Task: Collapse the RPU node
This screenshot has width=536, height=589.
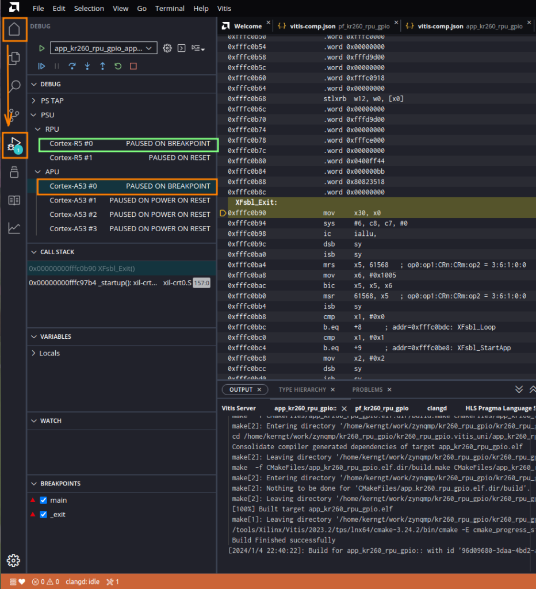Action: coord(38,129)
